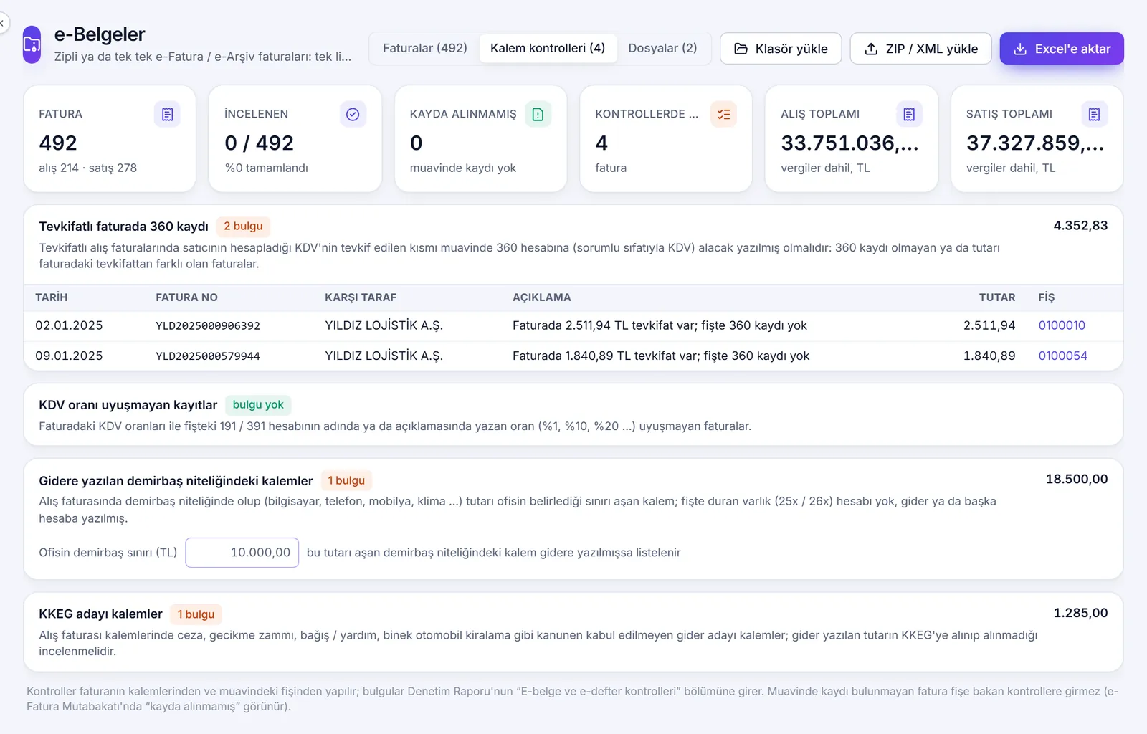Image resolution: width=1147 pixels, height=734 pixels.
Task: Open fiş link 0100010
Action: coord(1062,325)
